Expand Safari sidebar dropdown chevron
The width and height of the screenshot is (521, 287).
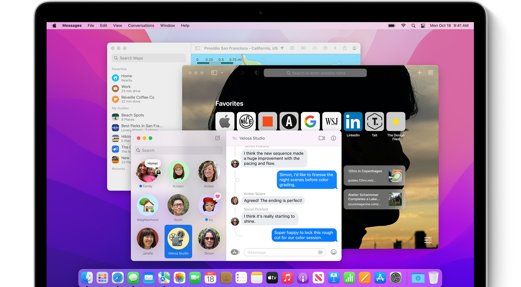pyautogui.click(x=222, y=73)
